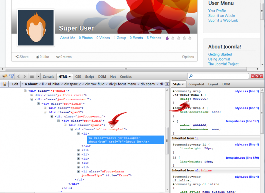The height and width of the screenshot is (193, 265).
Task: Go forward with the right arrow in Firebug
Action: pos(25,76)
